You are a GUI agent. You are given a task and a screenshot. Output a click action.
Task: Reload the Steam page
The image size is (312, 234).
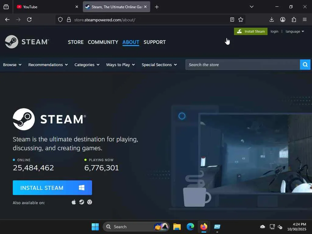tap(29, 19)
